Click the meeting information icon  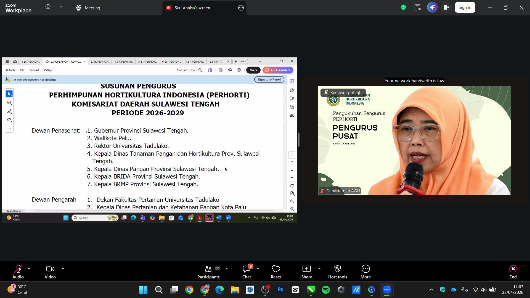click(48, 7)
